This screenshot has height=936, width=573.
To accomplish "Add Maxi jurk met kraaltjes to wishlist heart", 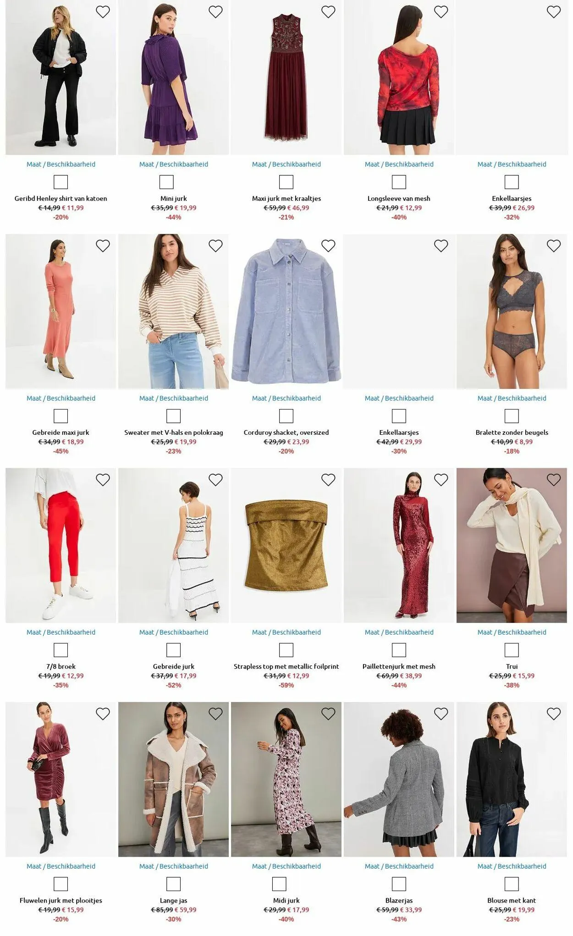I will [328, 12].
